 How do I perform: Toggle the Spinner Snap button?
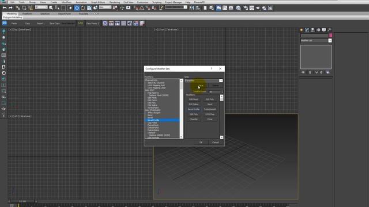click(x=154, y=8)
